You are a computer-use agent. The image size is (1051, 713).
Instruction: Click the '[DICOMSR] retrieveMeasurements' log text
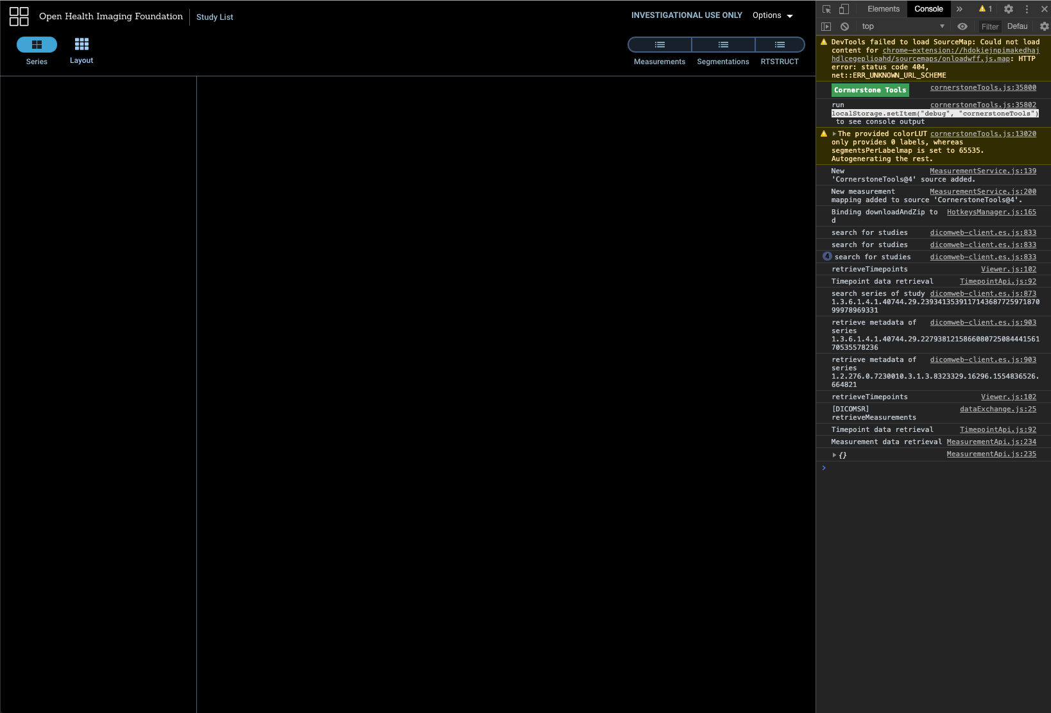[x=874, y=413]
